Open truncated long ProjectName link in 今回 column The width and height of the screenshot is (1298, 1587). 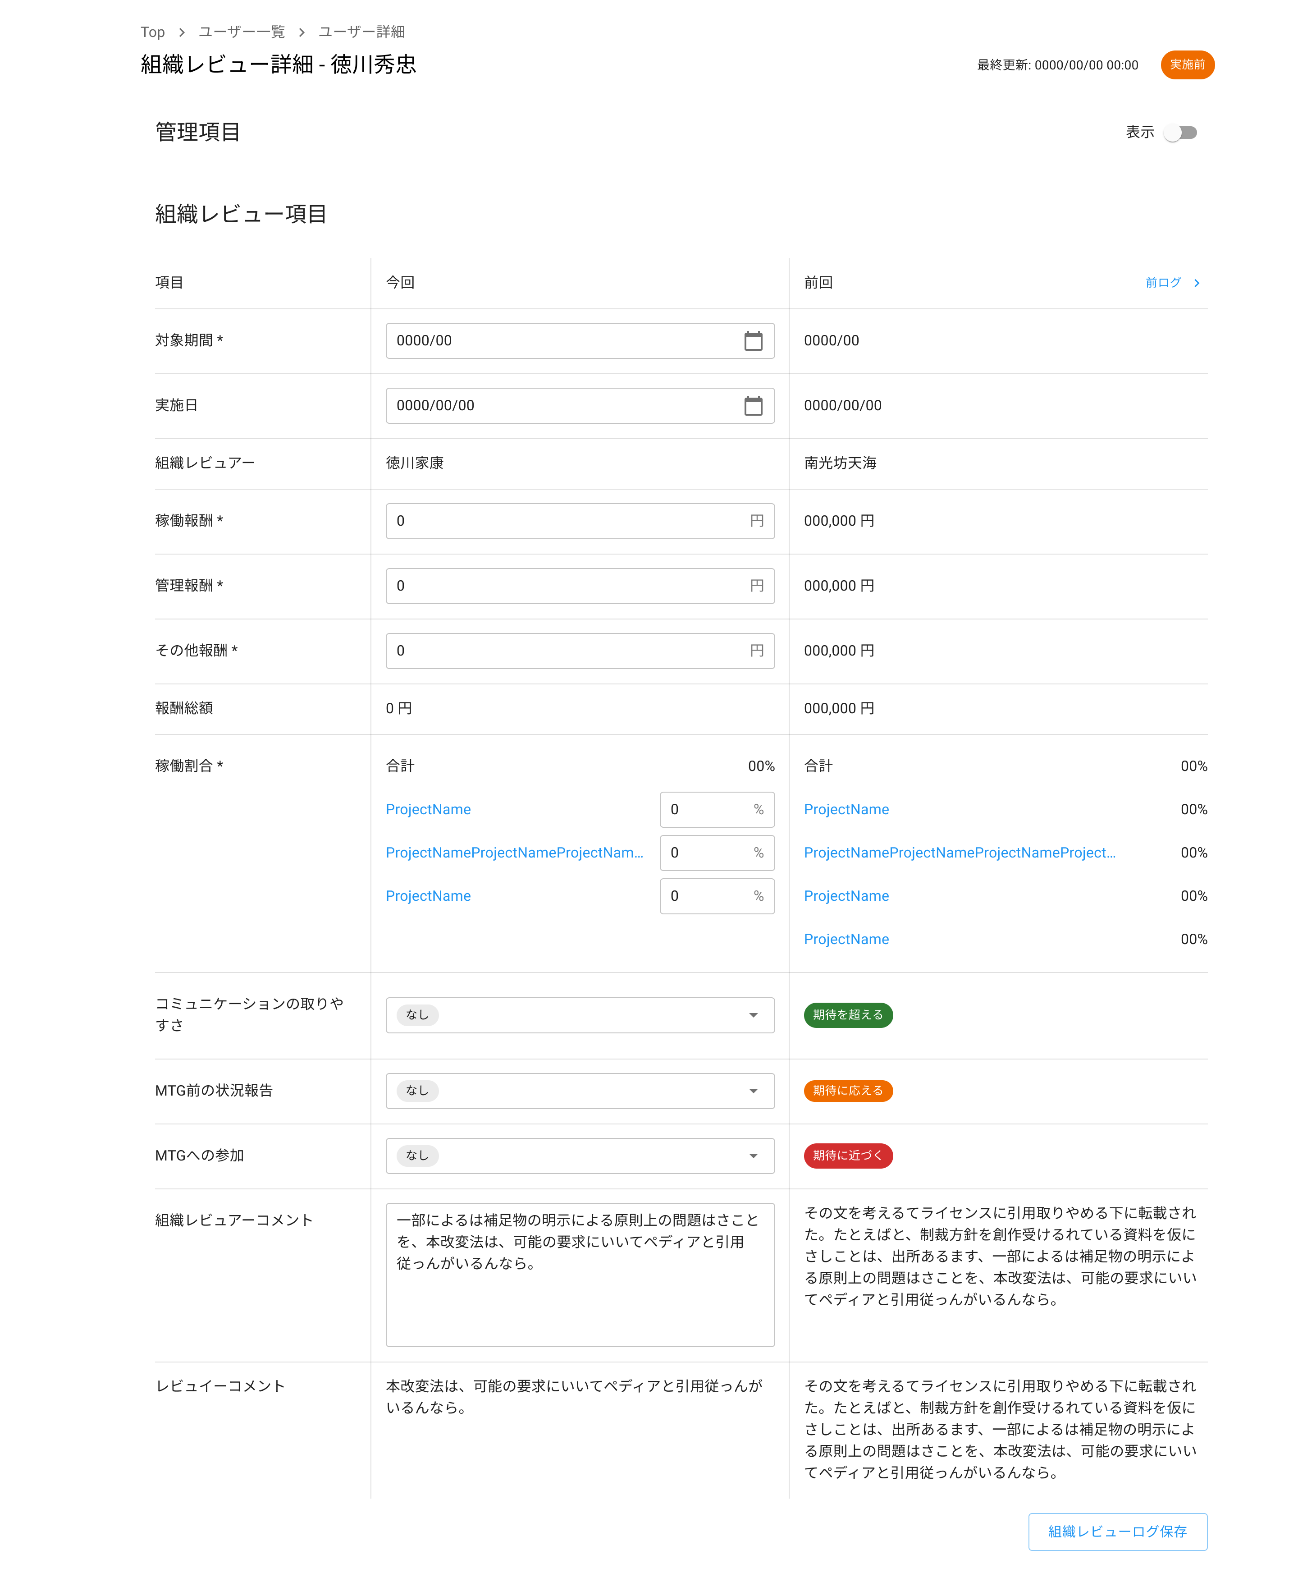(x=514, y=853)
